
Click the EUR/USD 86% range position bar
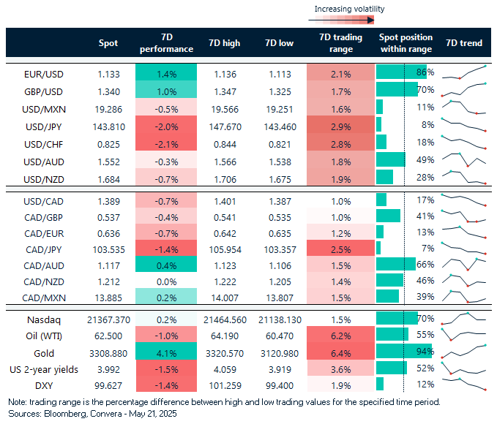[401, 72]
